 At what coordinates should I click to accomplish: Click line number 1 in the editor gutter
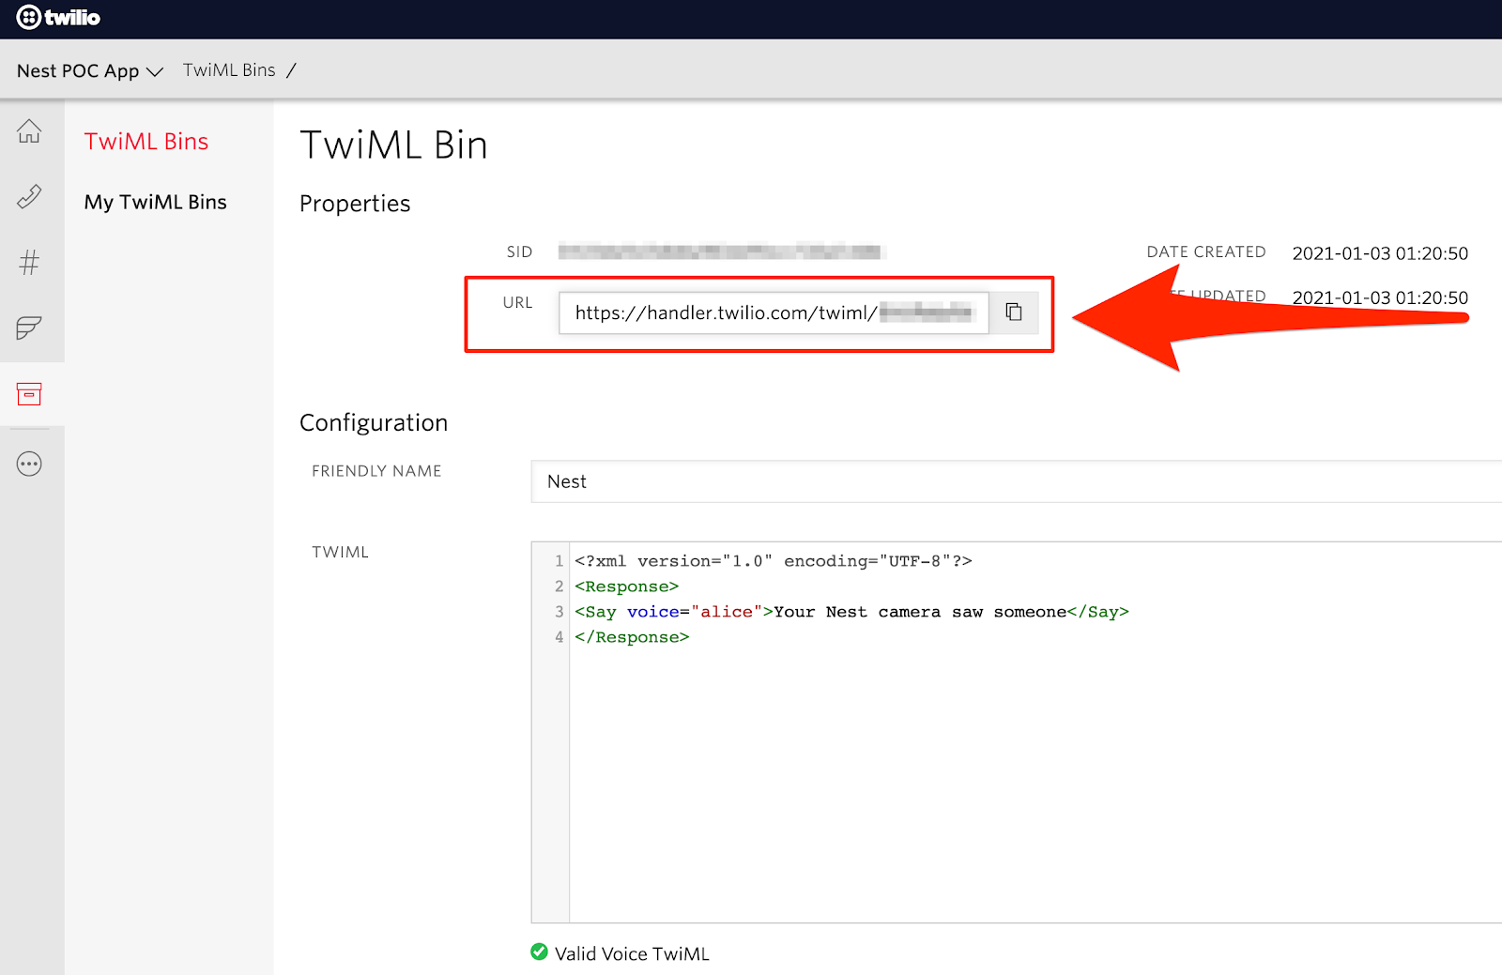click(x=559, y=561)
